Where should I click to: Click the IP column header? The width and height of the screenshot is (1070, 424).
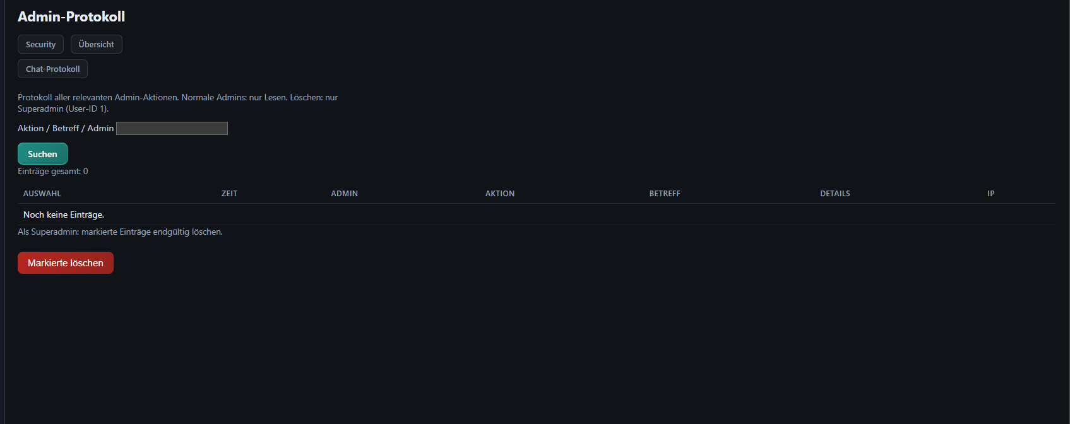[991, 194]
